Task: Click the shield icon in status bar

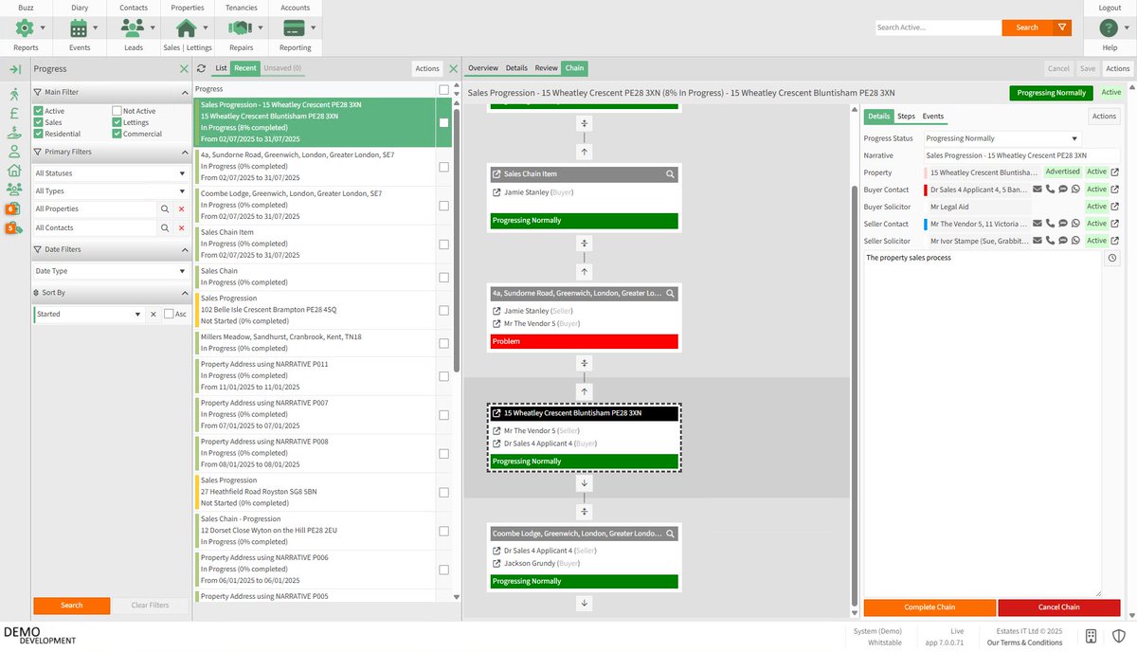Action: point(1117,635)
